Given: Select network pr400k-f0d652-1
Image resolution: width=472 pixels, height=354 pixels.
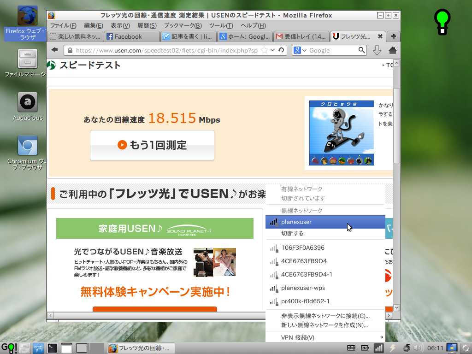Looking at the screenshot, I should click(x=325, y=301).
